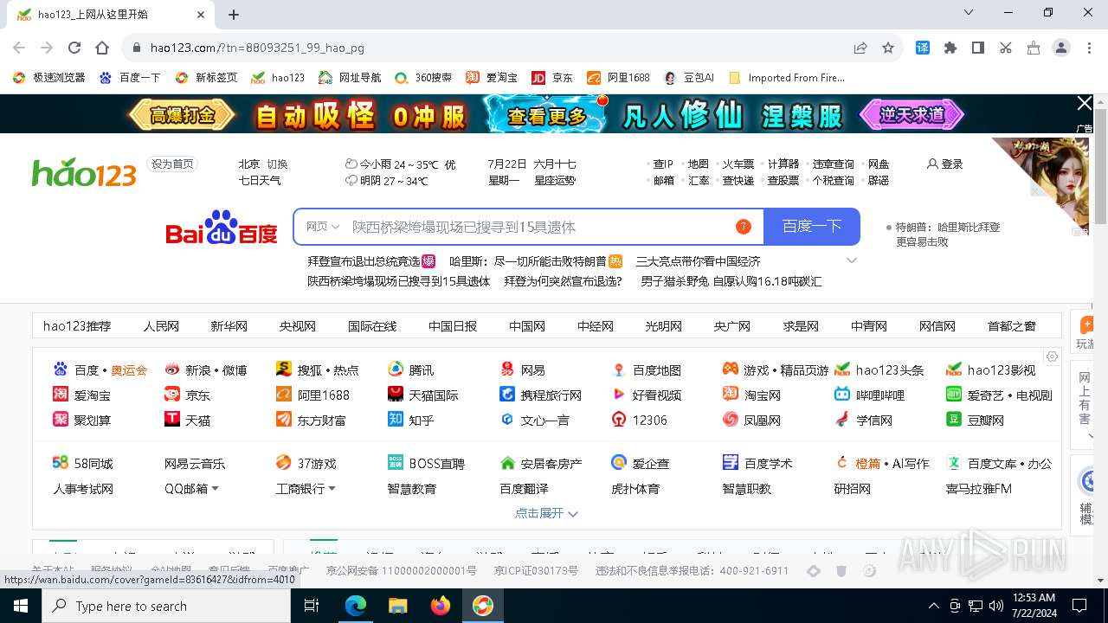Open the 央视网 tab

pyautogui.click(x=297, y=326)
